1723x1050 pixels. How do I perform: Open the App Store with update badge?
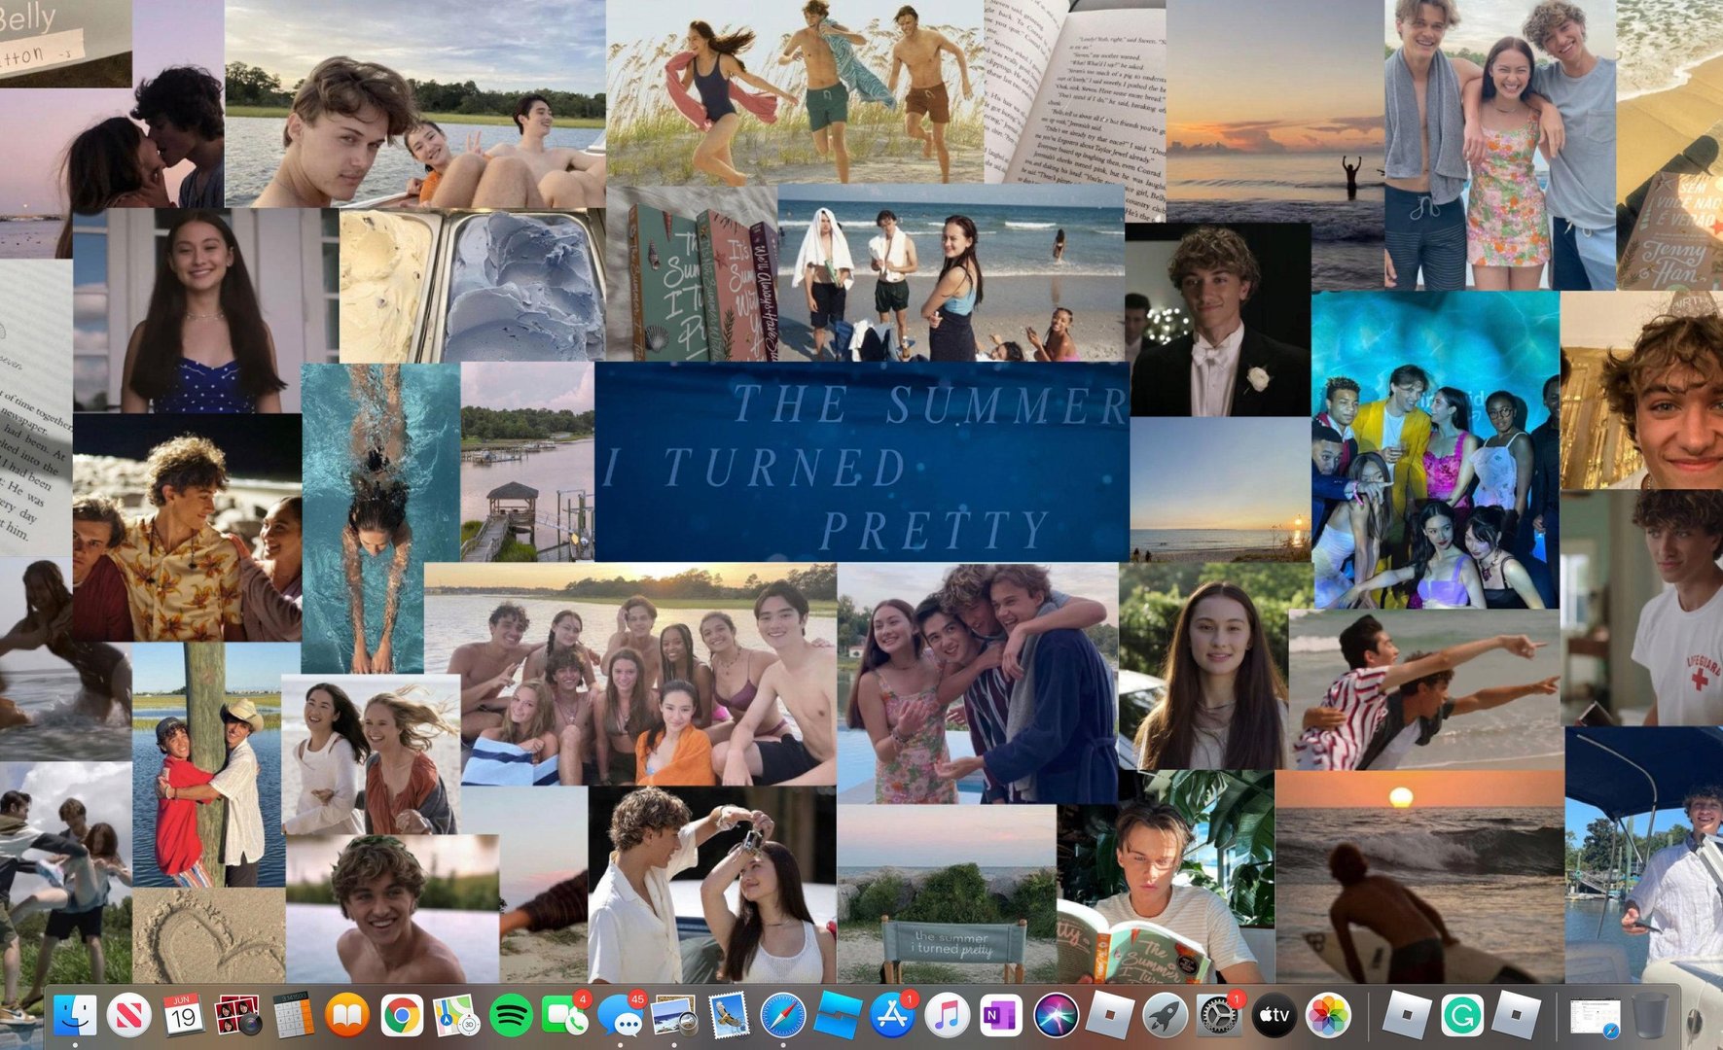(x=892, y=1017)
